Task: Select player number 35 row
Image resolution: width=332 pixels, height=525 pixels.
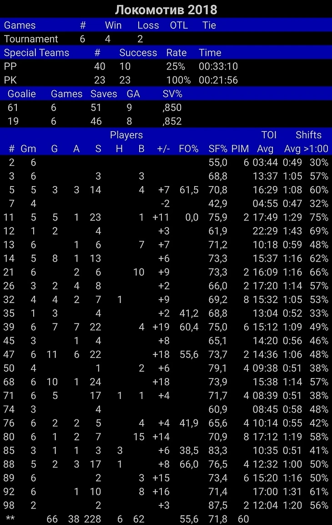Action: pos(166,313)
